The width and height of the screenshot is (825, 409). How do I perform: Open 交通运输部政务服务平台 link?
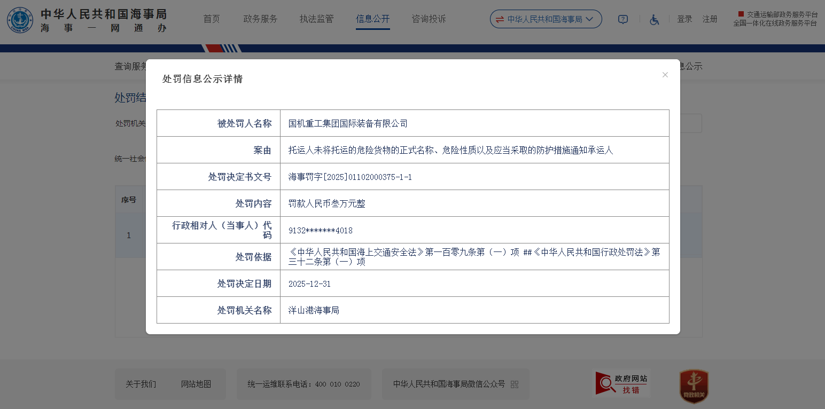pyautogui.click(x=782, y=14)
